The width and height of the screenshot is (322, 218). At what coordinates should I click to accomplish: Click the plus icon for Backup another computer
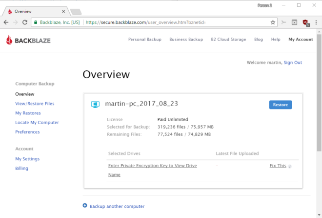(x=85, y=205)
